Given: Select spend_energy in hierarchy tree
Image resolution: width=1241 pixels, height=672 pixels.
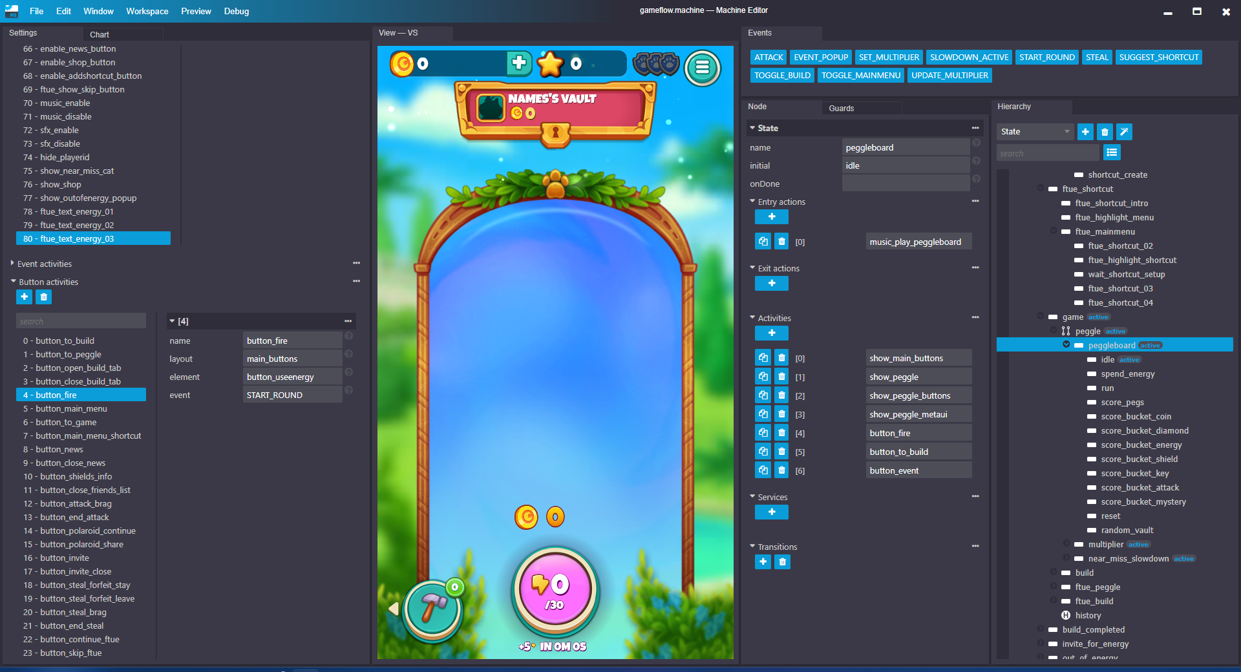Looking at the screenshot, I should 1127,373.
